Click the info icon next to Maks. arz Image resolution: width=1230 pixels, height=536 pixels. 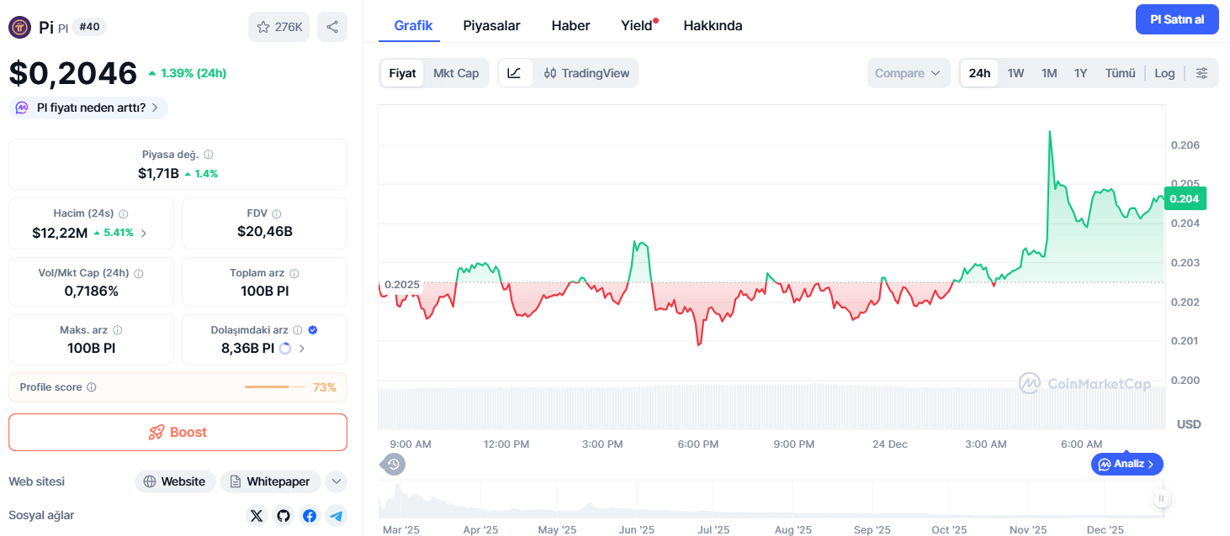tap(118, 330)
